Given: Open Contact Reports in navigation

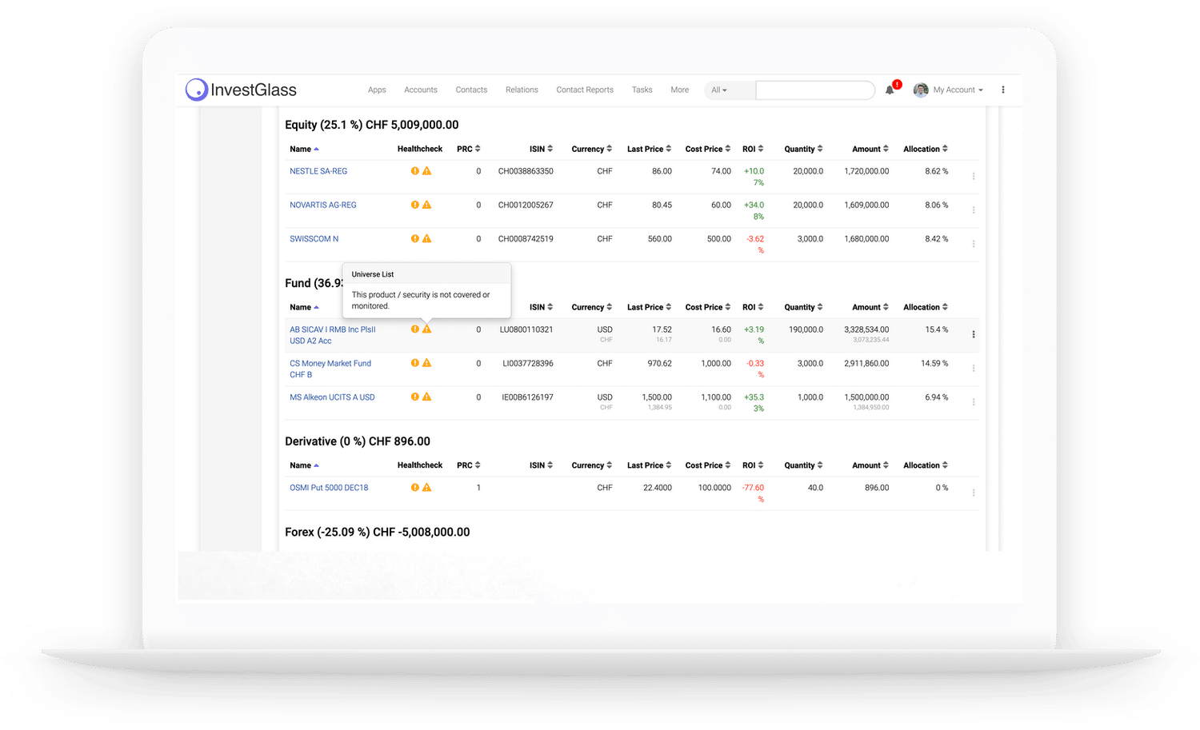Looking at the screenshot, I should point(585,90).
